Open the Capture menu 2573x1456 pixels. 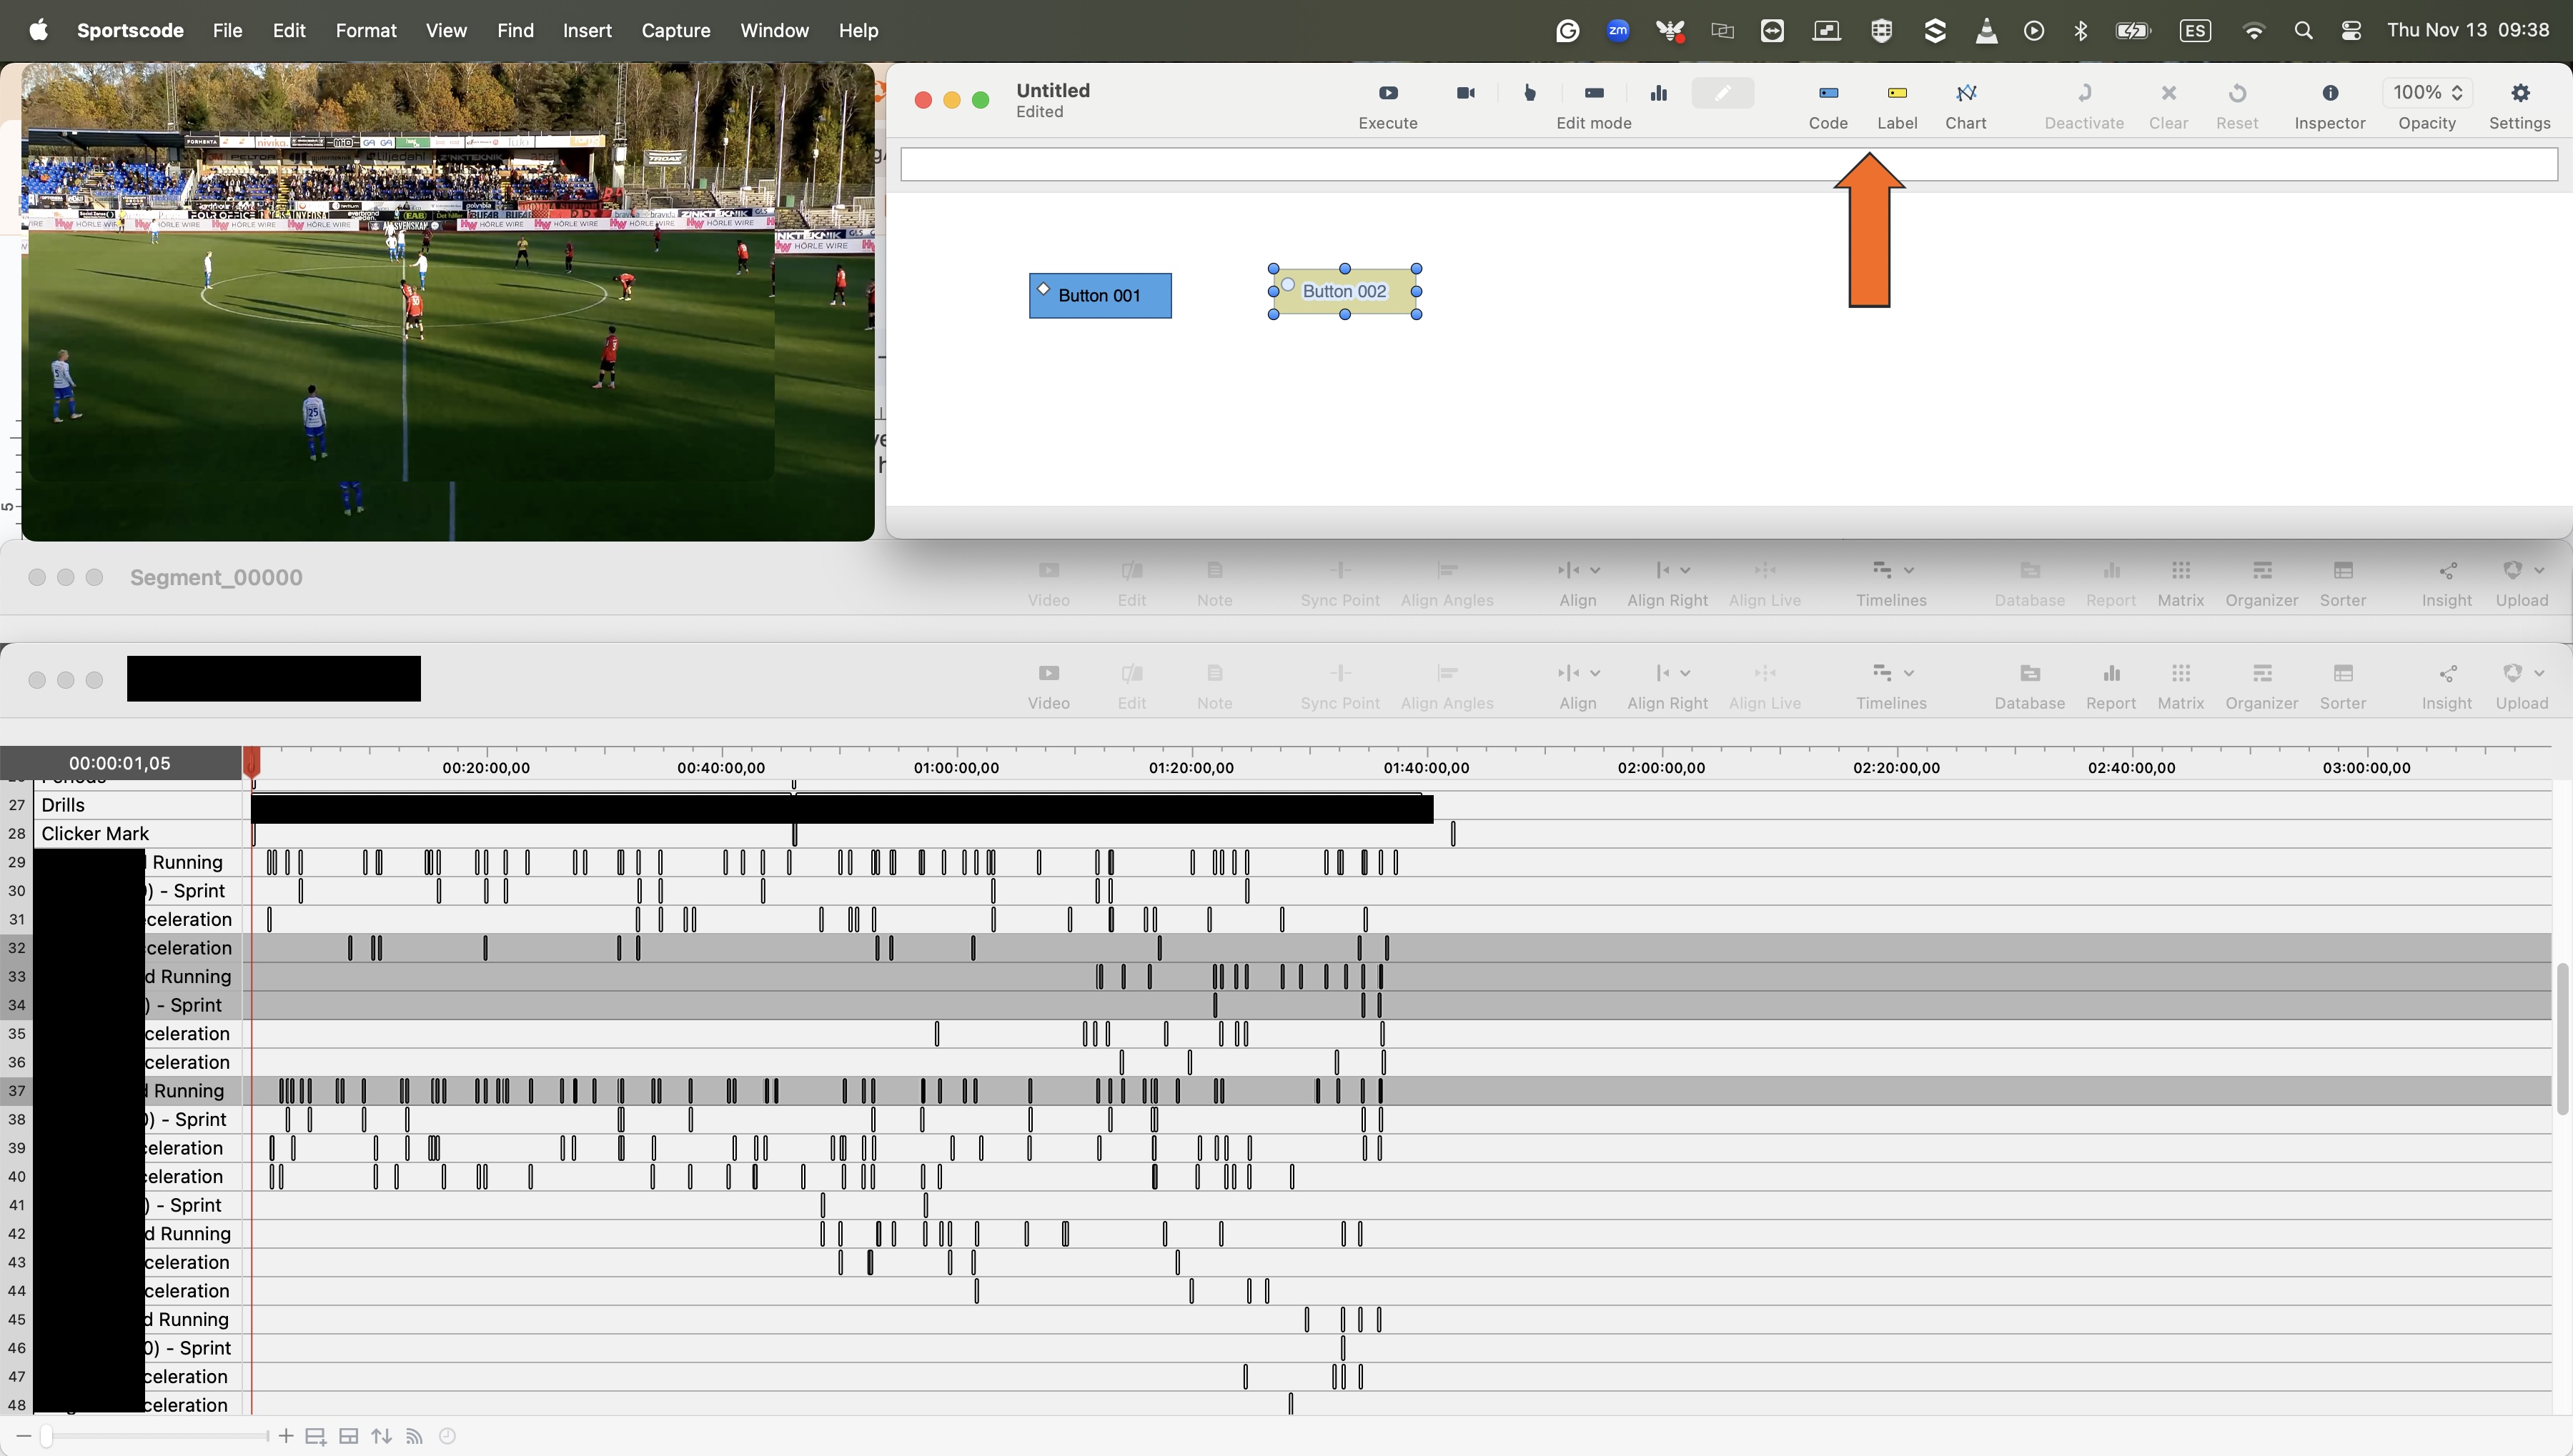675,30
